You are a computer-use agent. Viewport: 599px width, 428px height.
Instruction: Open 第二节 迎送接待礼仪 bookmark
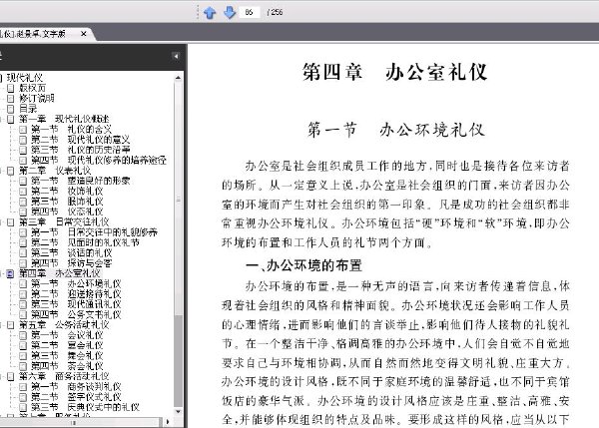(x=76, y=294)
